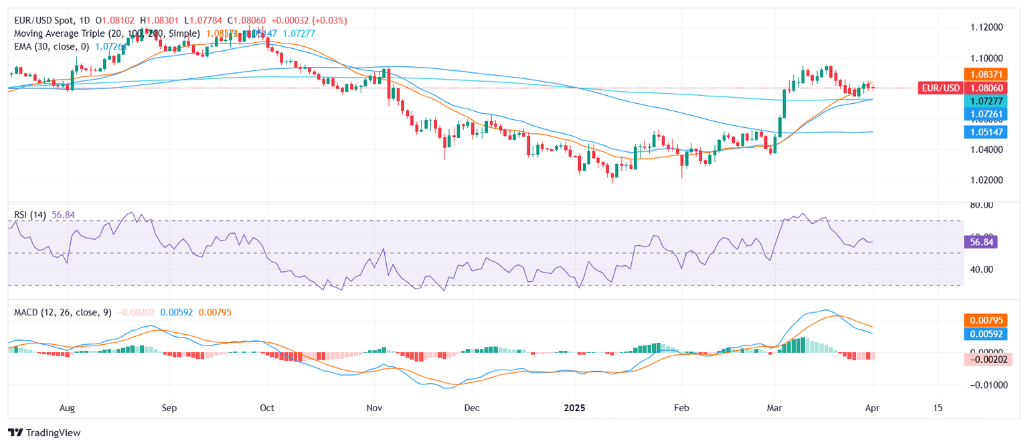Open the Moving Average Triple indicator legend
The width and height of the screenshot is (1028, 446).
107,33
